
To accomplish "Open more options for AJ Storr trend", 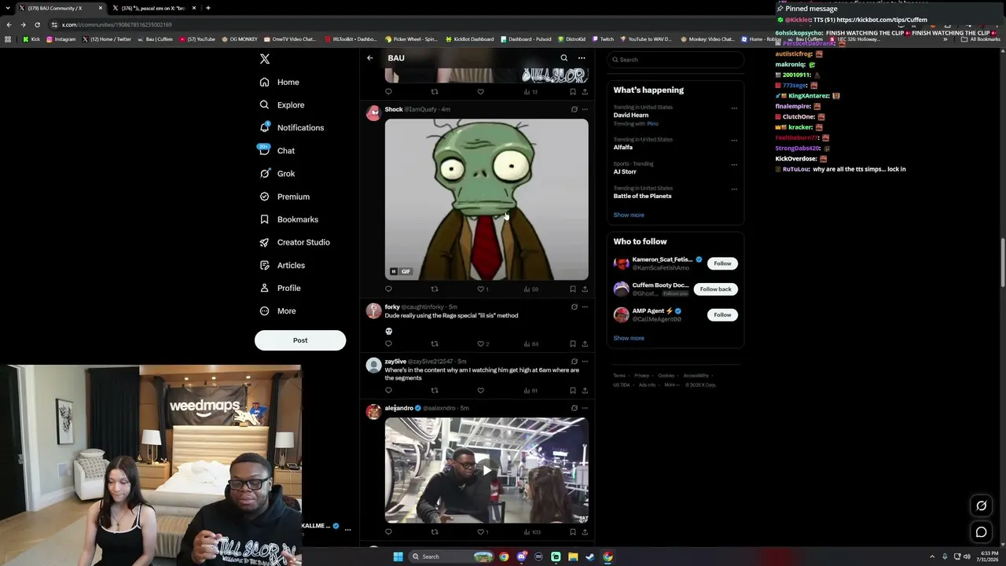I will click(734, 164).
